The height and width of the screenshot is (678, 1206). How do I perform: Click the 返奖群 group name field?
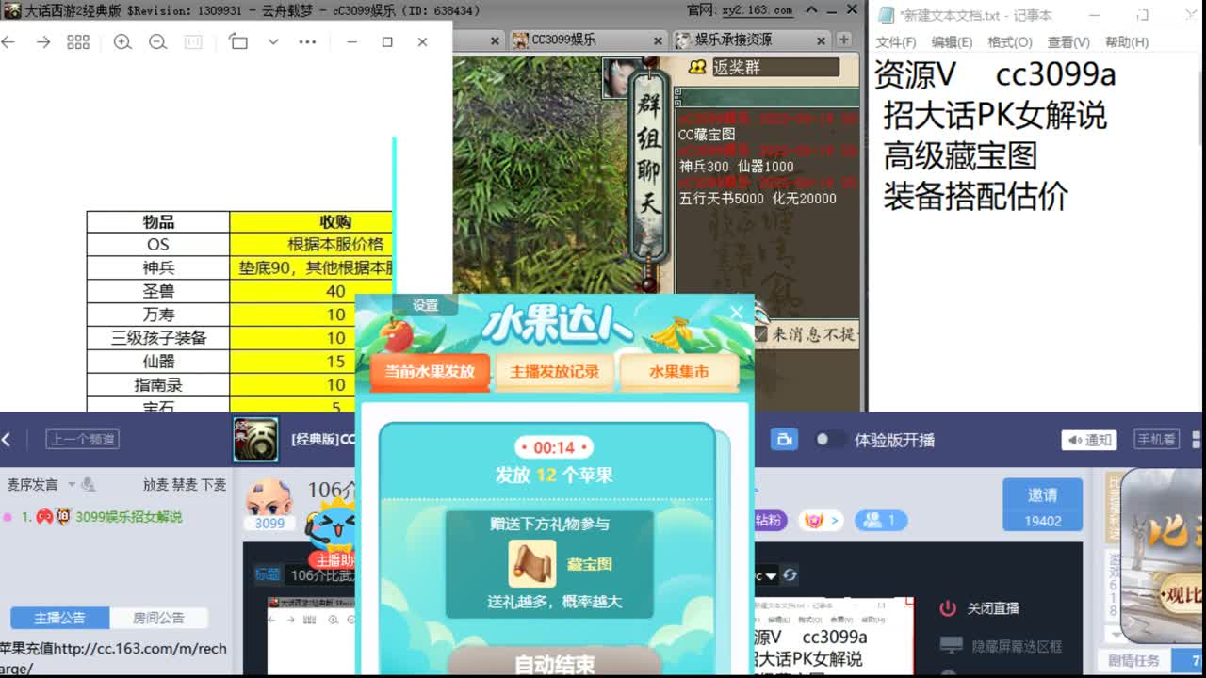pyautogui.click(x=774, y=67)
